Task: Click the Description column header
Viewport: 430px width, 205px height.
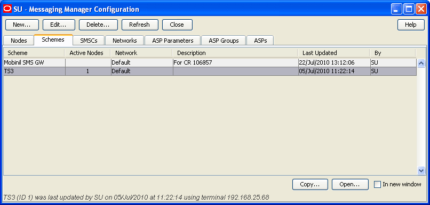Action: (235, 53)
